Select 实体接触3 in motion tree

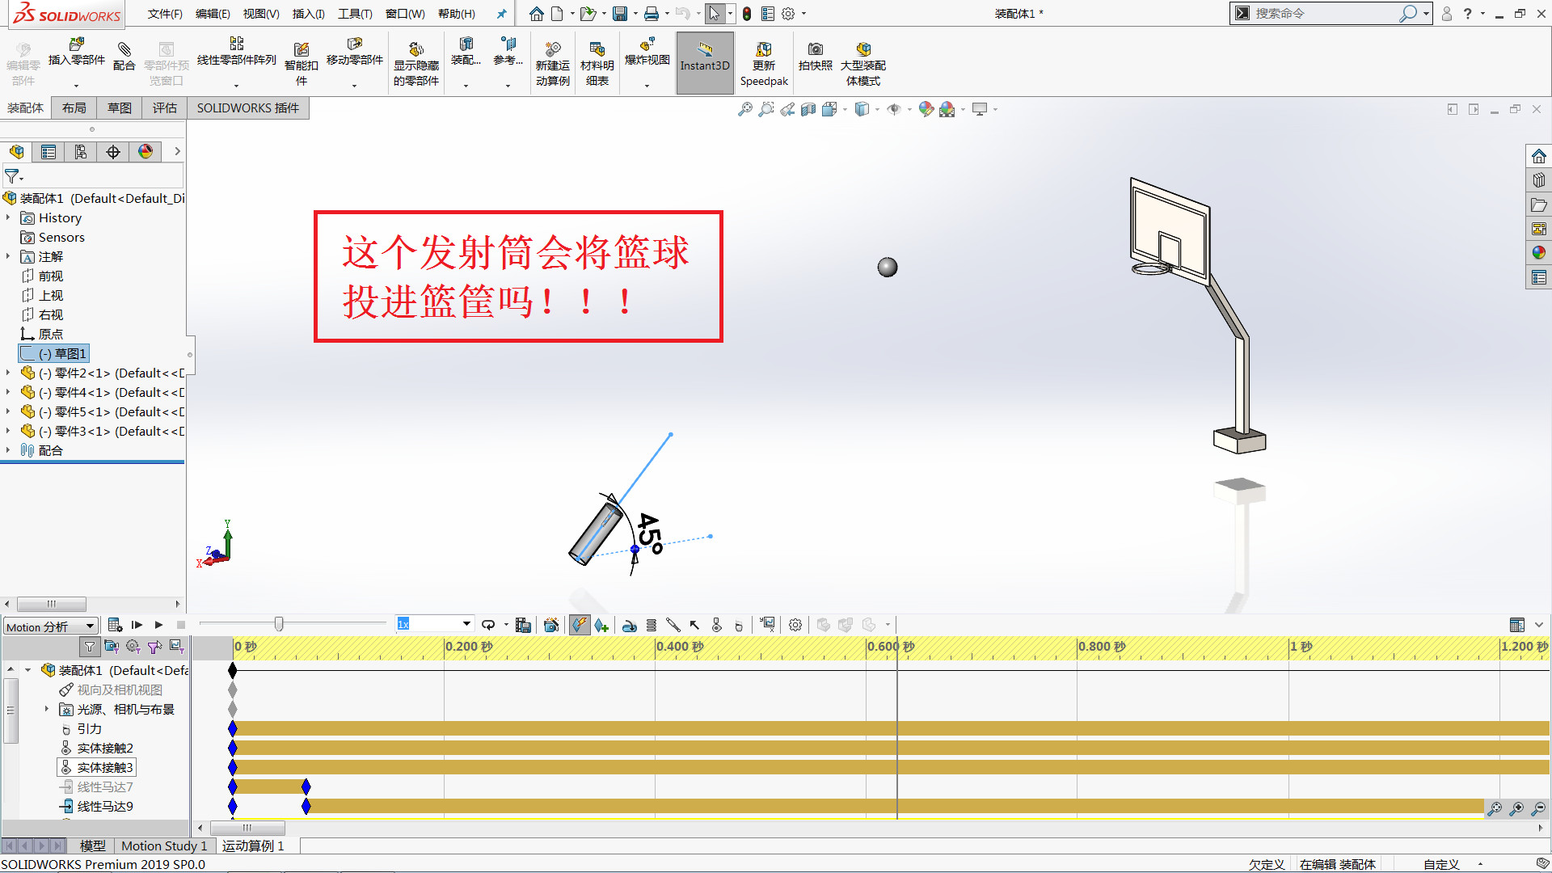[x=97, y=767]
